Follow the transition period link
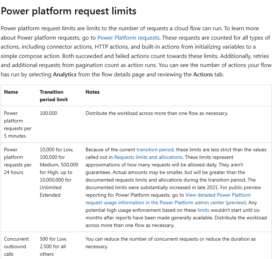279x259 pixels. (155, 149)
